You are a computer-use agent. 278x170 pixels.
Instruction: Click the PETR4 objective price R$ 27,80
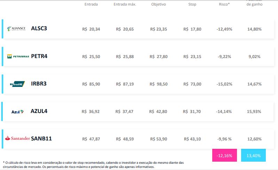[159, 57]
